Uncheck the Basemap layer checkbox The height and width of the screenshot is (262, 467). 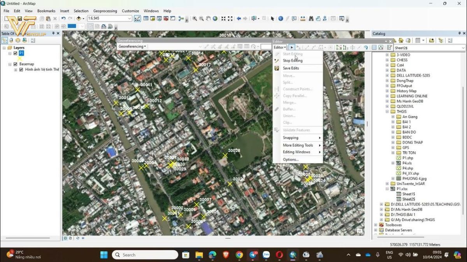click(x=15, y=64)
